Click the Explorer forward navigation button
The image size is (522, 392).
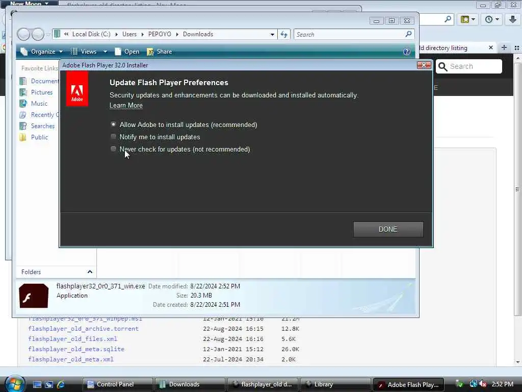pyautogui.click(x=38, y=34)
